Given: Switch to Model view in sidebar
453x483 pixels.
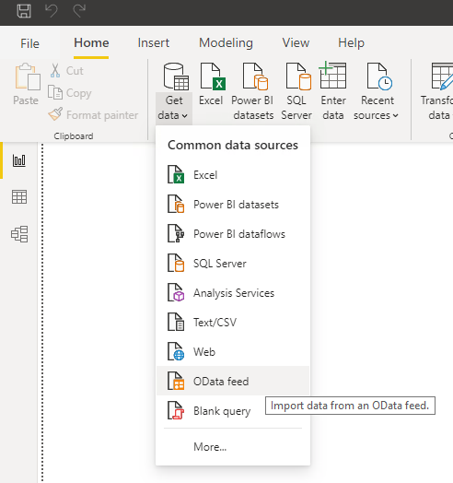Looking at the screenshot, I should pyautogui.click(x=19, y=234).
